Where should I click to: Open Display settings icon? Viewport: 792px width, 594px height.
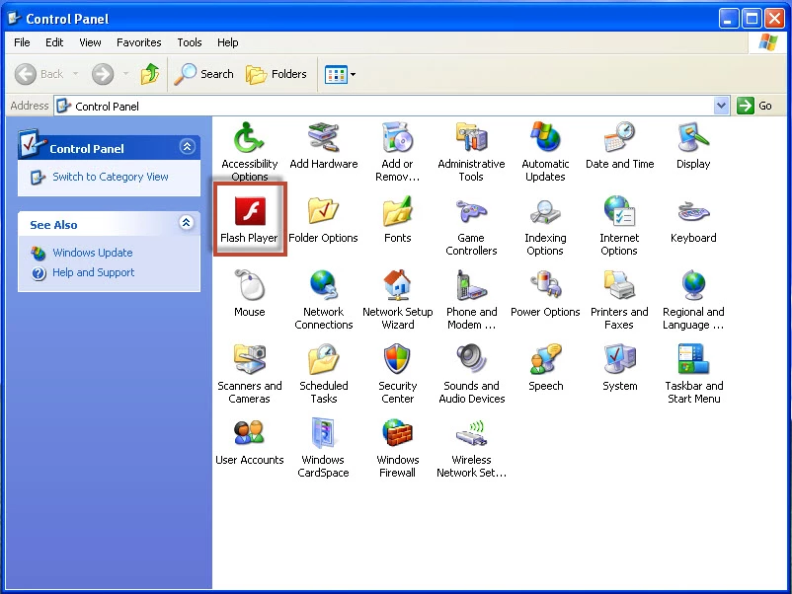coord(693,137)
